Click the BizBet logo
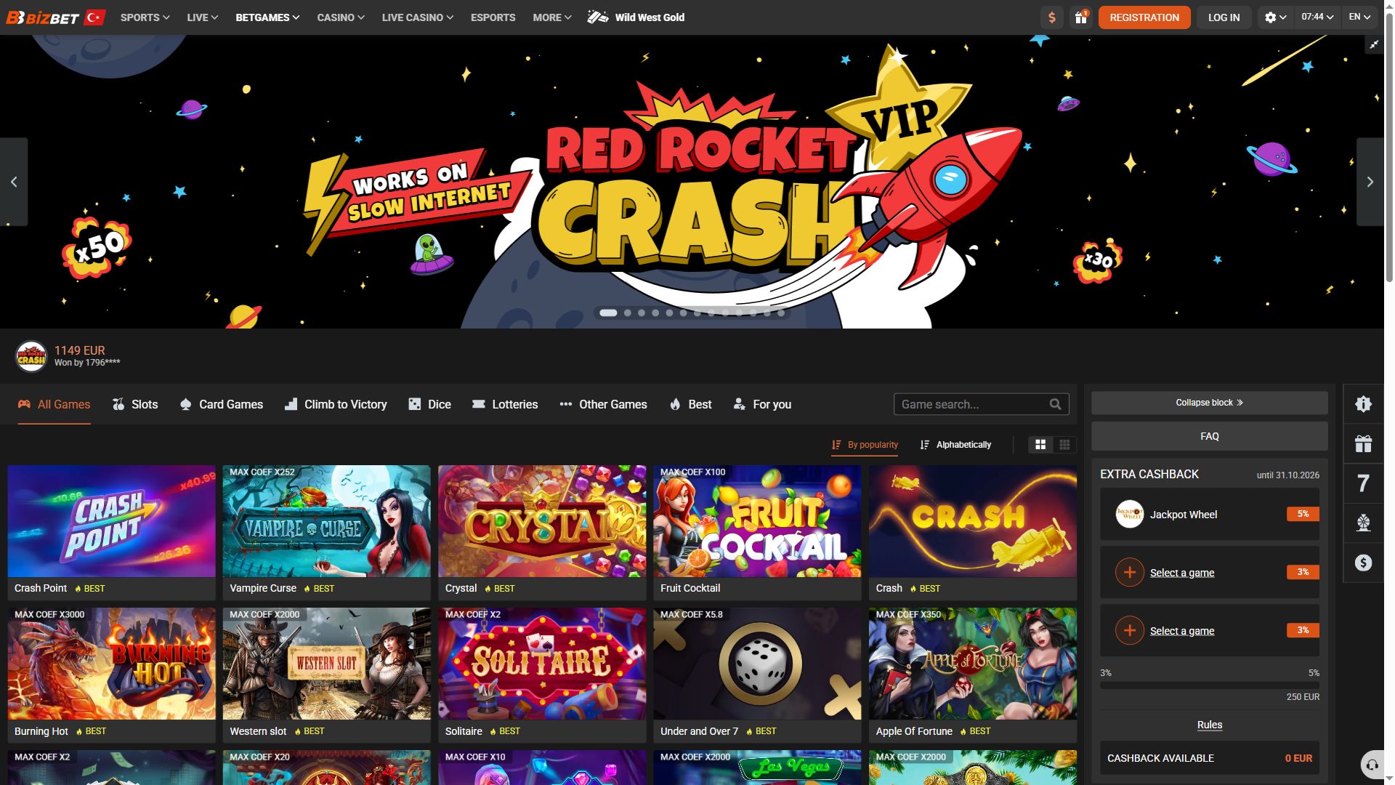 click(43, 17)
